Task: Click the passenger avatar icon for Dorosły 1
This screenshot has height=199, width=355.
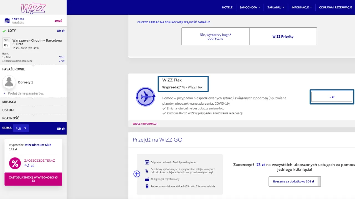Action: click(9, 82)
